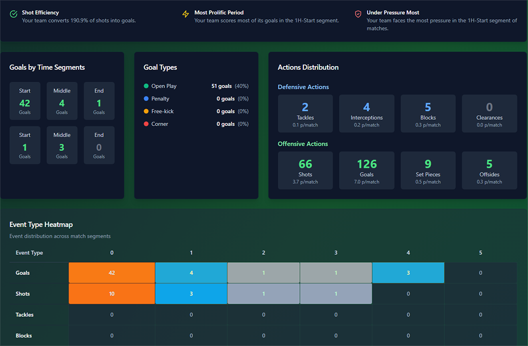Viewport: 528px width, 346px height.
Task: Select the green Open Play legend dot
Action: coord(146,86)
